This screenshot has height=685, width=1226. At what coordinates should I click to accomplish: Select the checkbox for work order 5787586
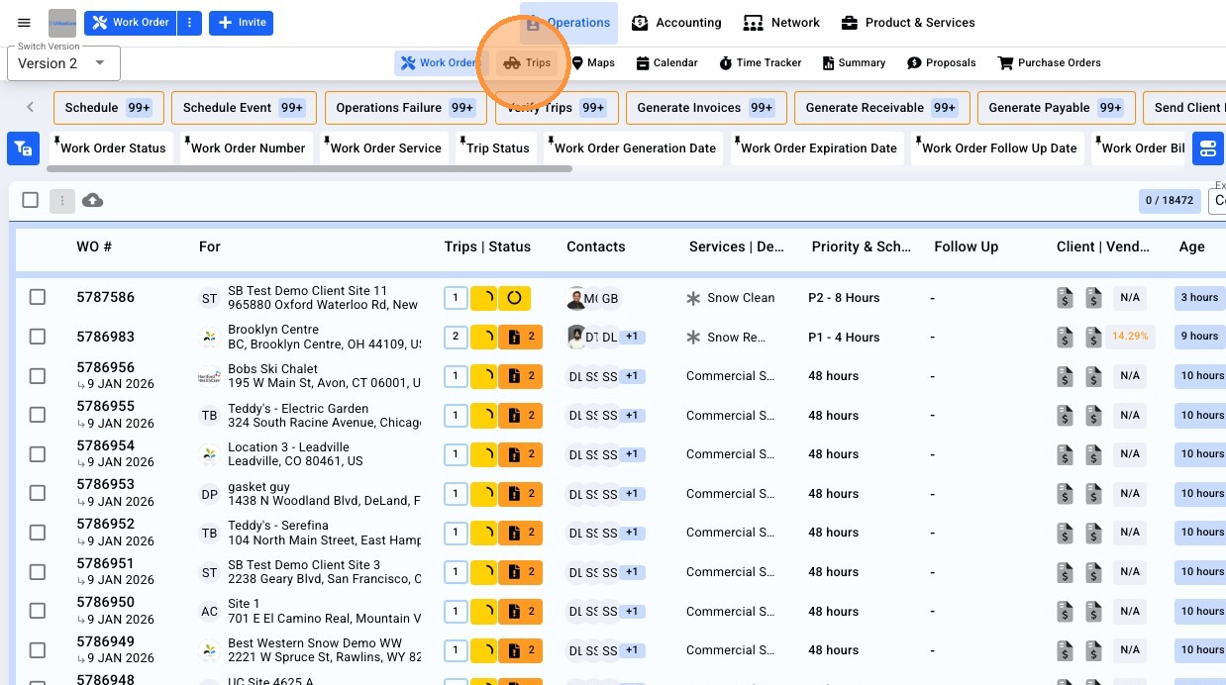click(38, 297)
